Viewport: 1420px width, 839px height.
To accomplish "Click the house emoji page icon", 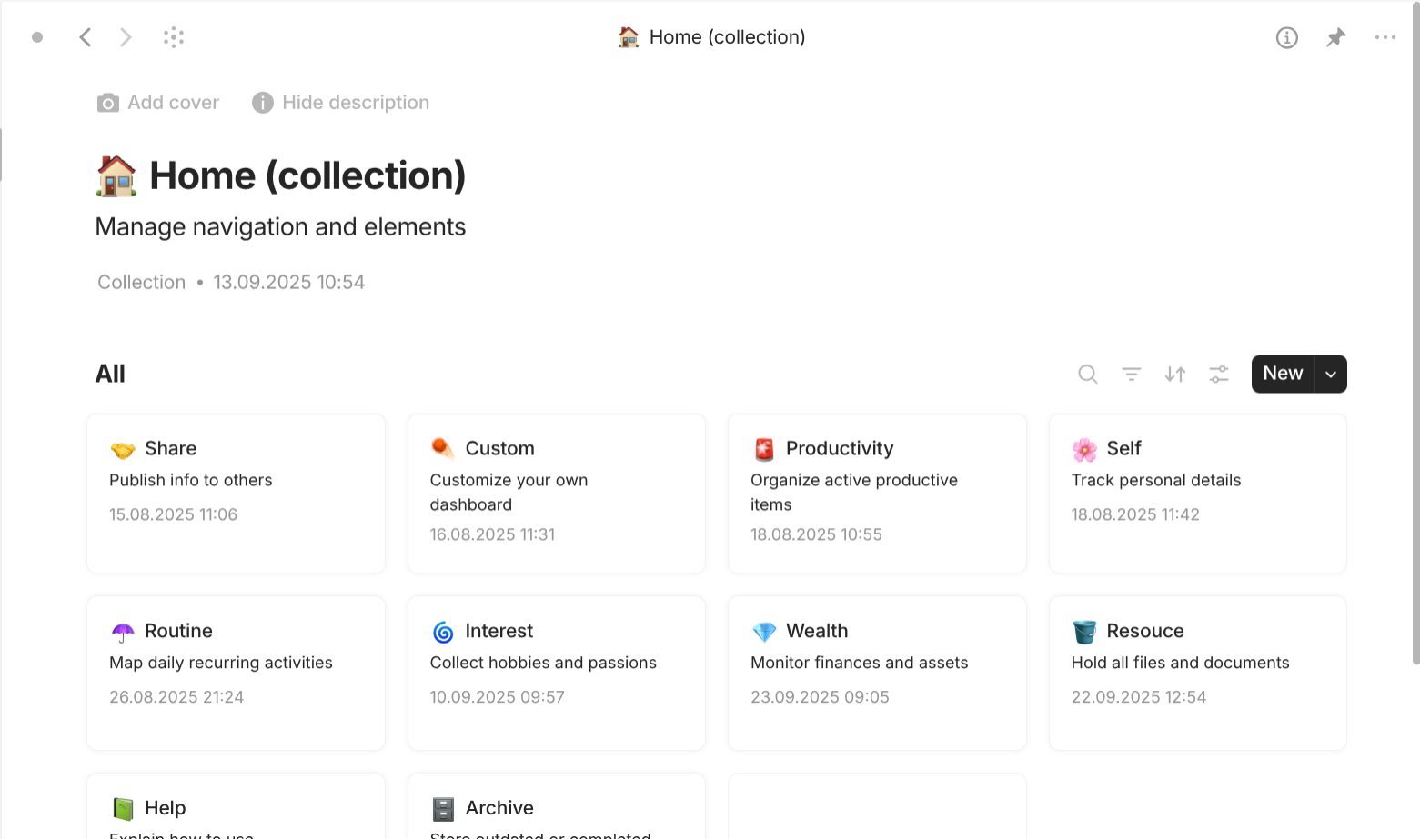I will [115, 175].
